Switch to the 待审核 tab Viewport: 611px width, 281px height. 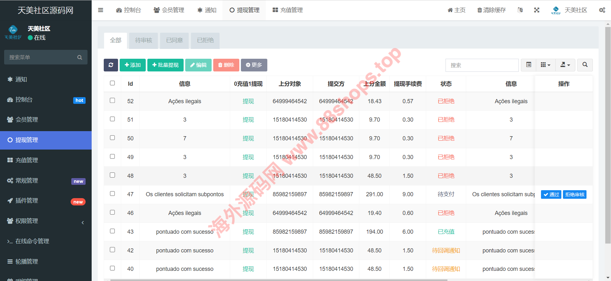144,40
